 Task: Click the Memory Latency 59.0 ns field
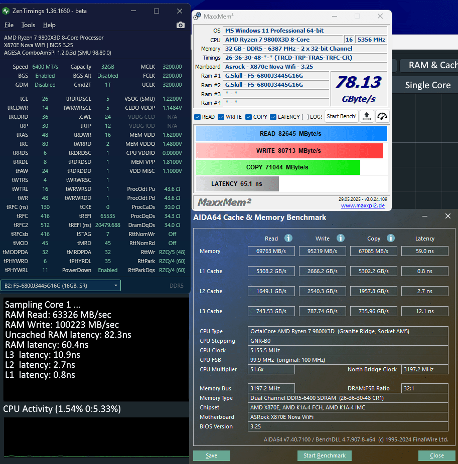click(425, 251)
